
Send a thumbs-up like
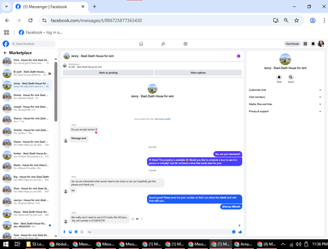[x=240, y=232]
